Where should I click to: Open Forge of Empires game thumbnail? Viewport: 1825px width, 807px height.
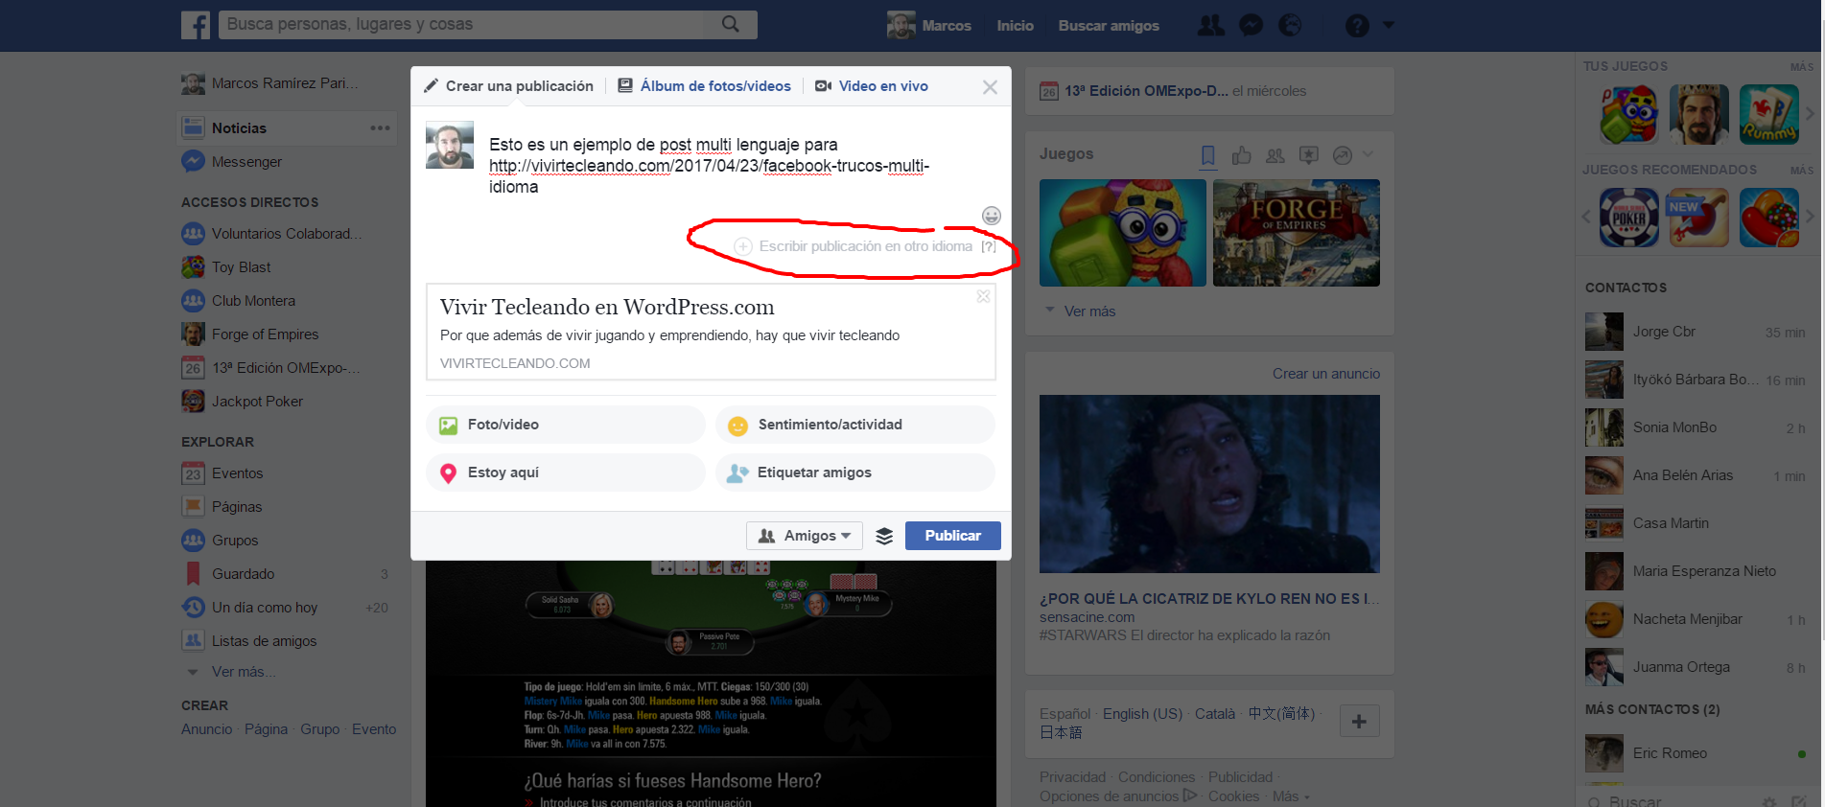point(1297,233)
